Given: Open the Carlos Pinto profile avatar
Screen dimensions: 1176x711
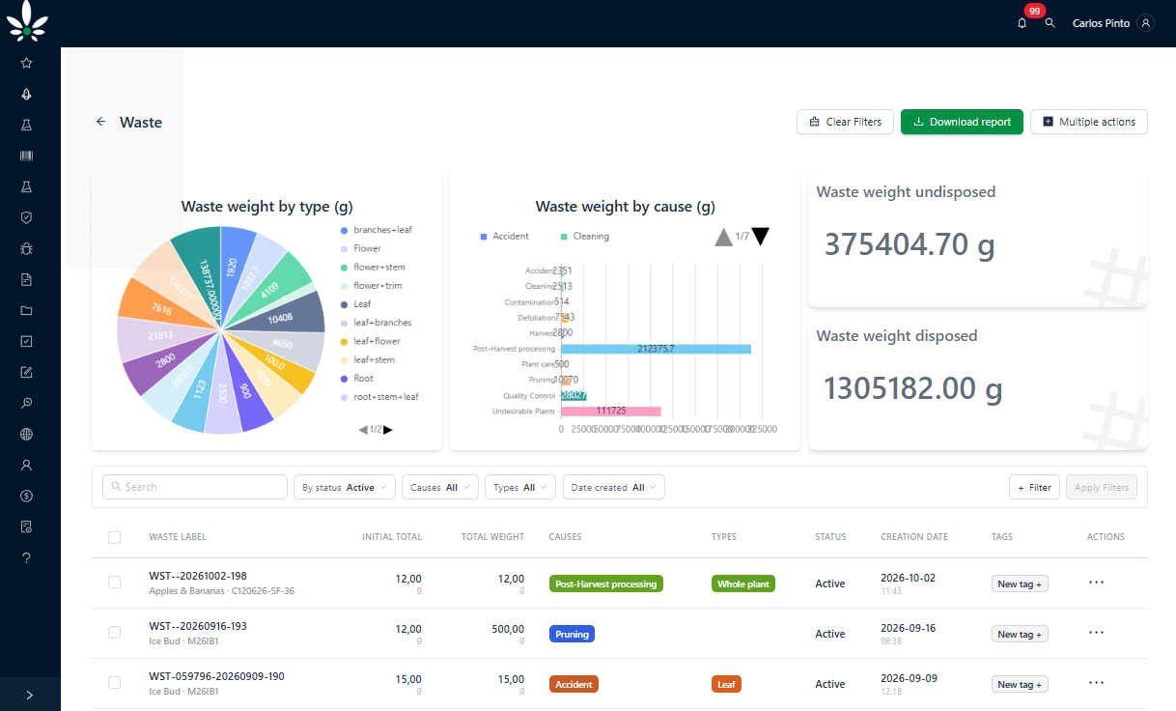Looking at the screenshot, I should pyautogui.click(x=1145, y=23).
